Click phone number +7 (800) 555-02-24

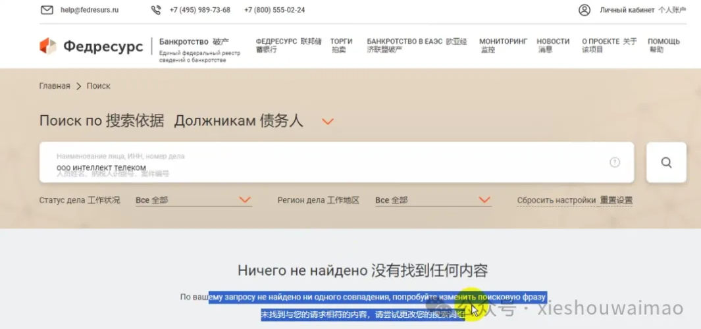coord(274,10)
